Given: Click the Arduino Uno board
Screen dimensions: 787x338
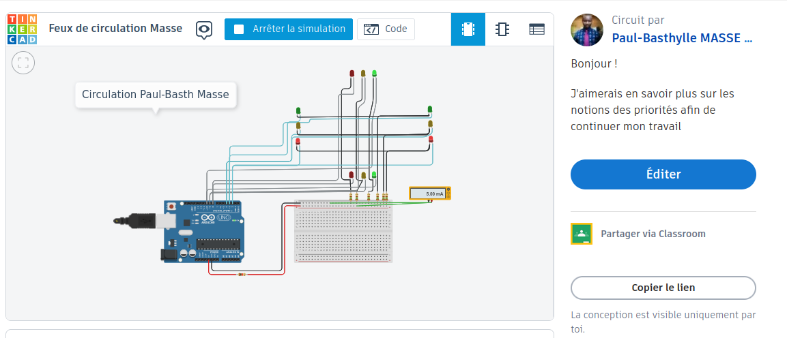Looking at the screenshot, I should click(x=203, y=232).
